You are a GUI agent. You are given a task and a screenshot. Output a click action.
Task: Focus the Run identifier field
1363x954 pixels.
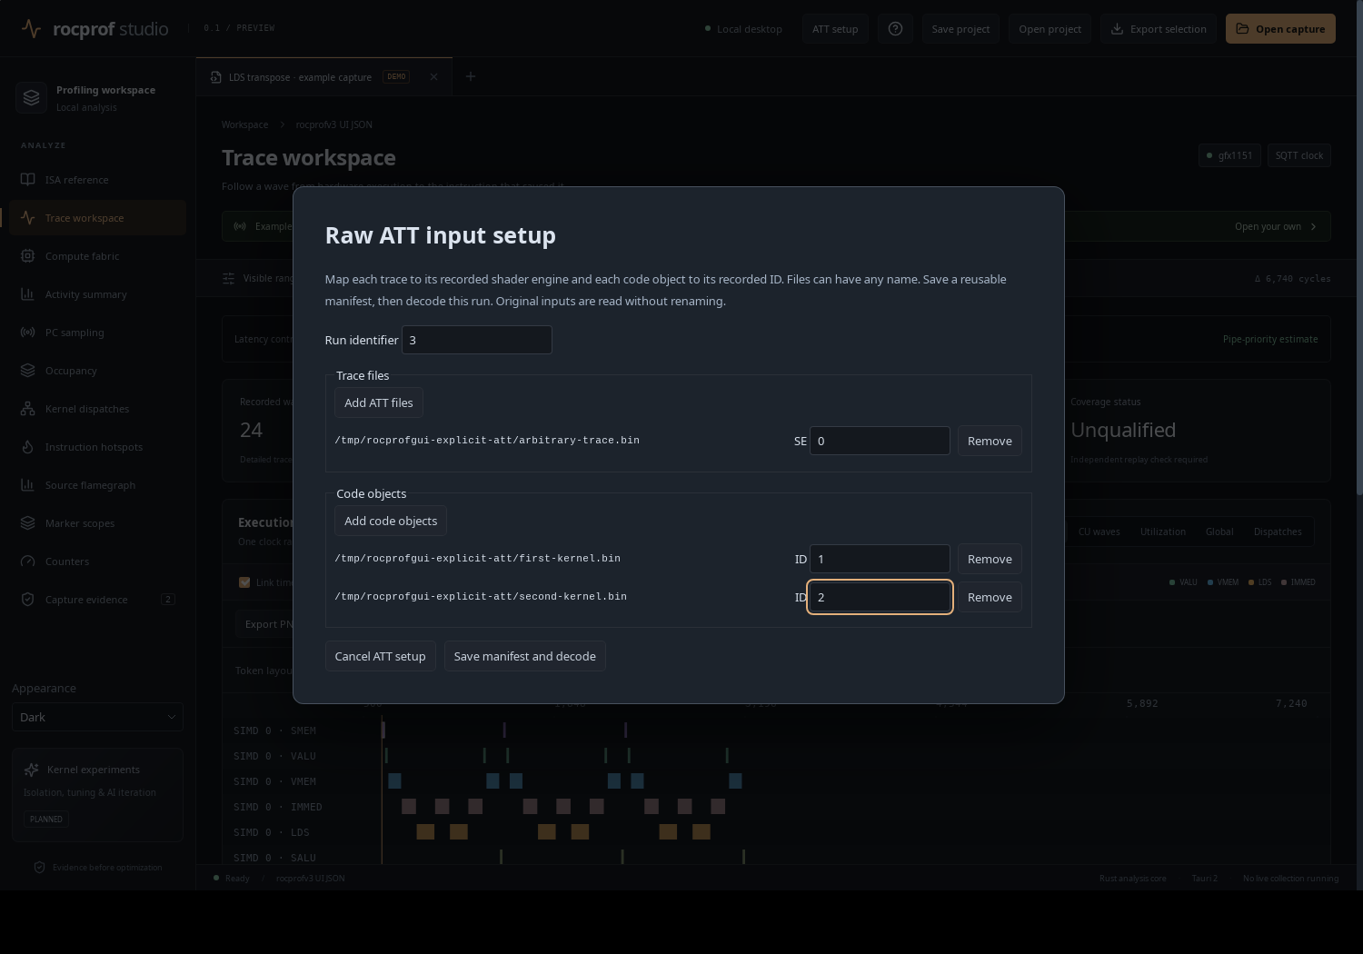[x=477, y=340]
